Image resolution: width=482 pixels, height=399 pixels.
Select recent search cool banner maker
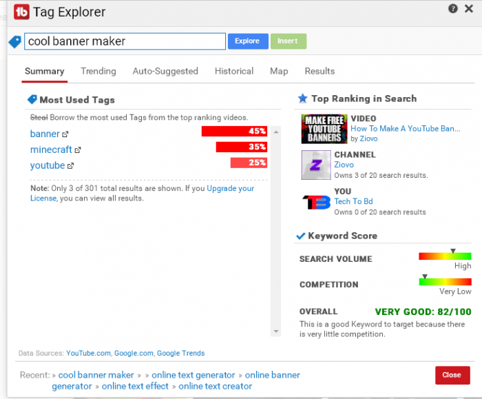[x=96, y=375]
